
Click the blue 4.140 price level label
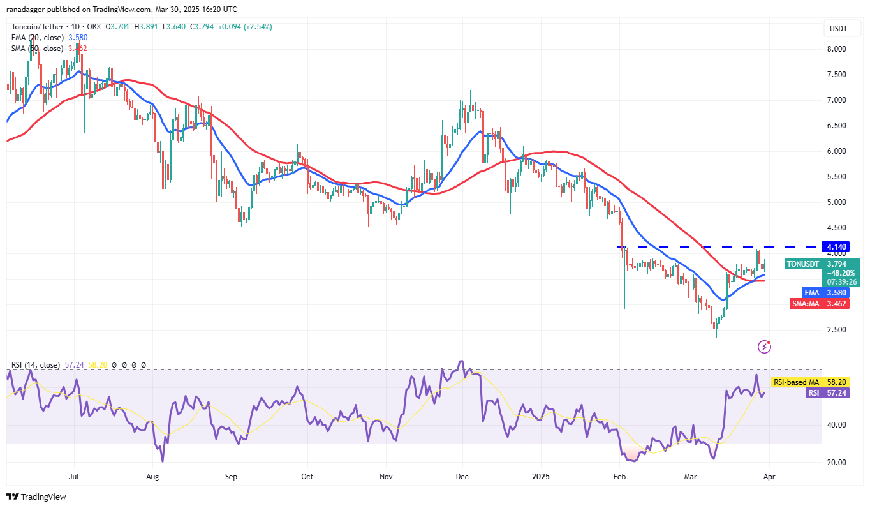[836, 246]
